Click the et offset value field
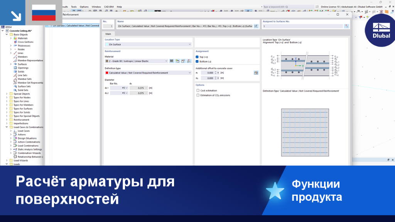 pos(208,73)
